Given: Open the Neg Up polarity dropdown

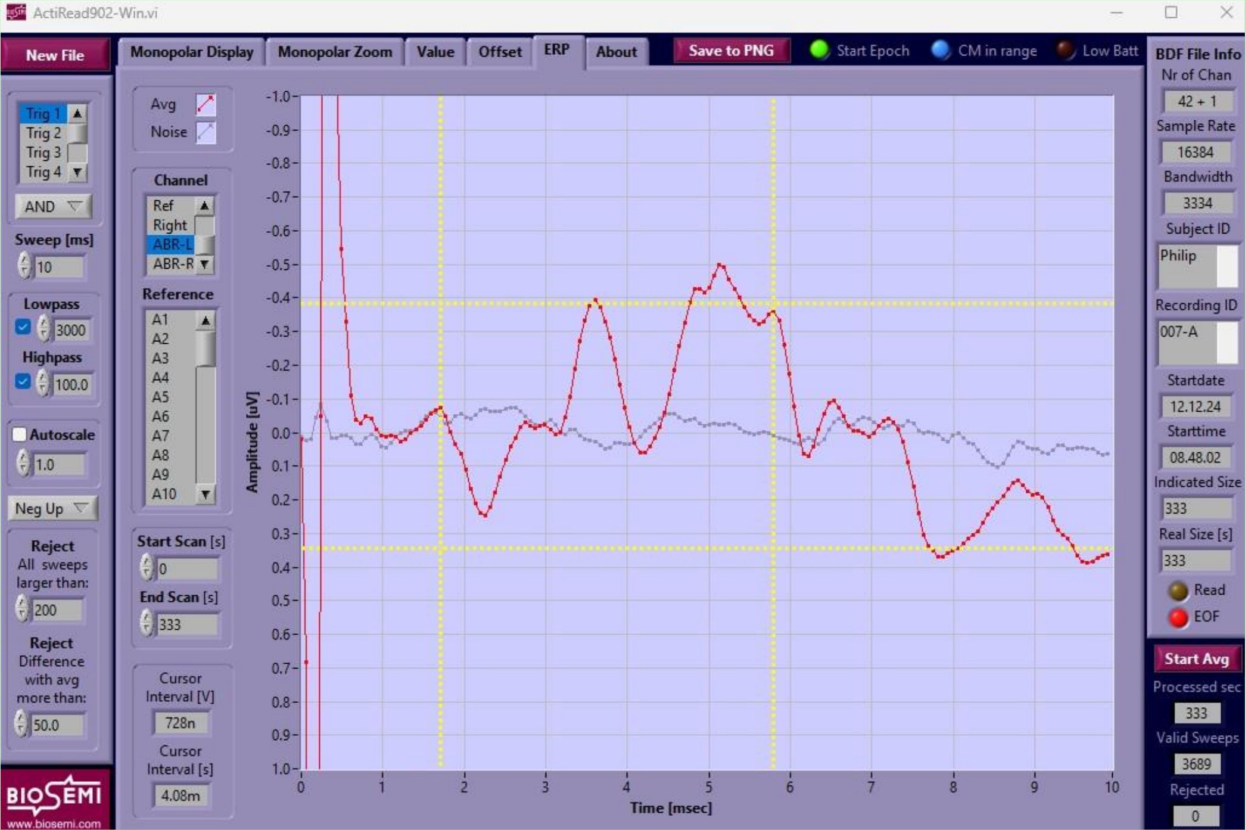Looking at the screenshot, I should [52, 509].
